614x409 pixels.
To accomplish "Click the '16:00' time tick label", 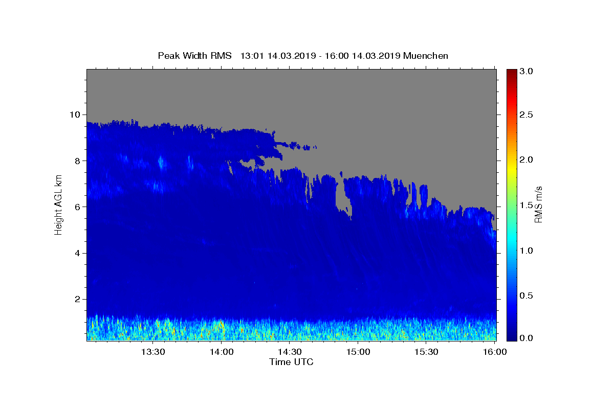I will click(x=494, y=352).
